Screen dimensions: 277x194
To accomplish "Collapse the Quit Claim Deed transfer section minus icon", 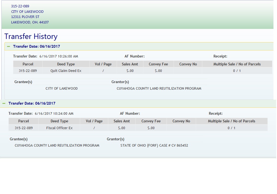I will click(x=8, y=47).
